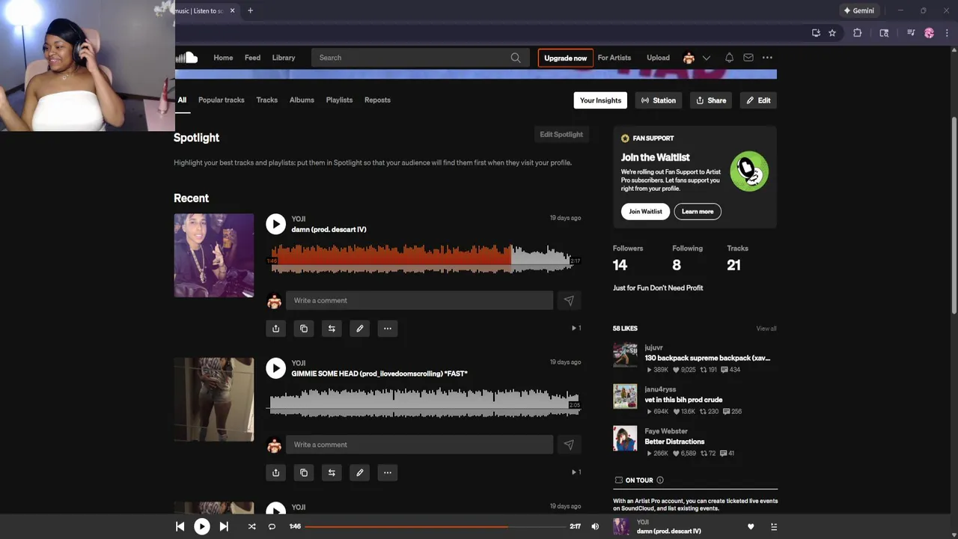Open artwork thumbnail of damn (prod. descart IV)

pyautogui.click(x=214, y=255)
